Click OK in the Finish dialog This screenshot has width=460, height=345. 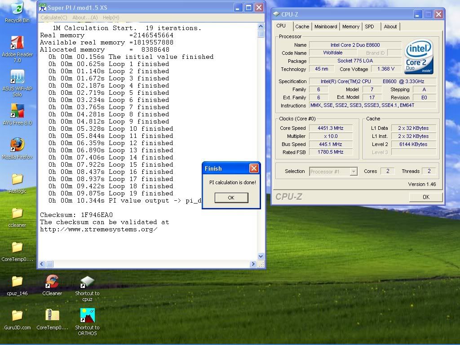(x=231, y=198)
